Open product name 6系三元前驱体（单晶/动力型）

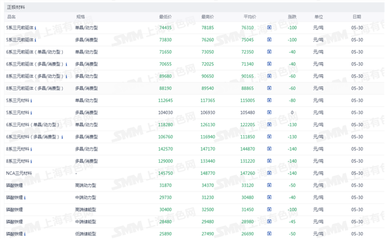[35, 52]
